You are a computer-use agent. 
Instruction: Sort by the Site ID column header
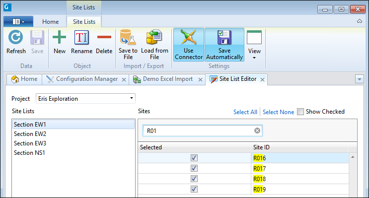(x=299, y=147)
